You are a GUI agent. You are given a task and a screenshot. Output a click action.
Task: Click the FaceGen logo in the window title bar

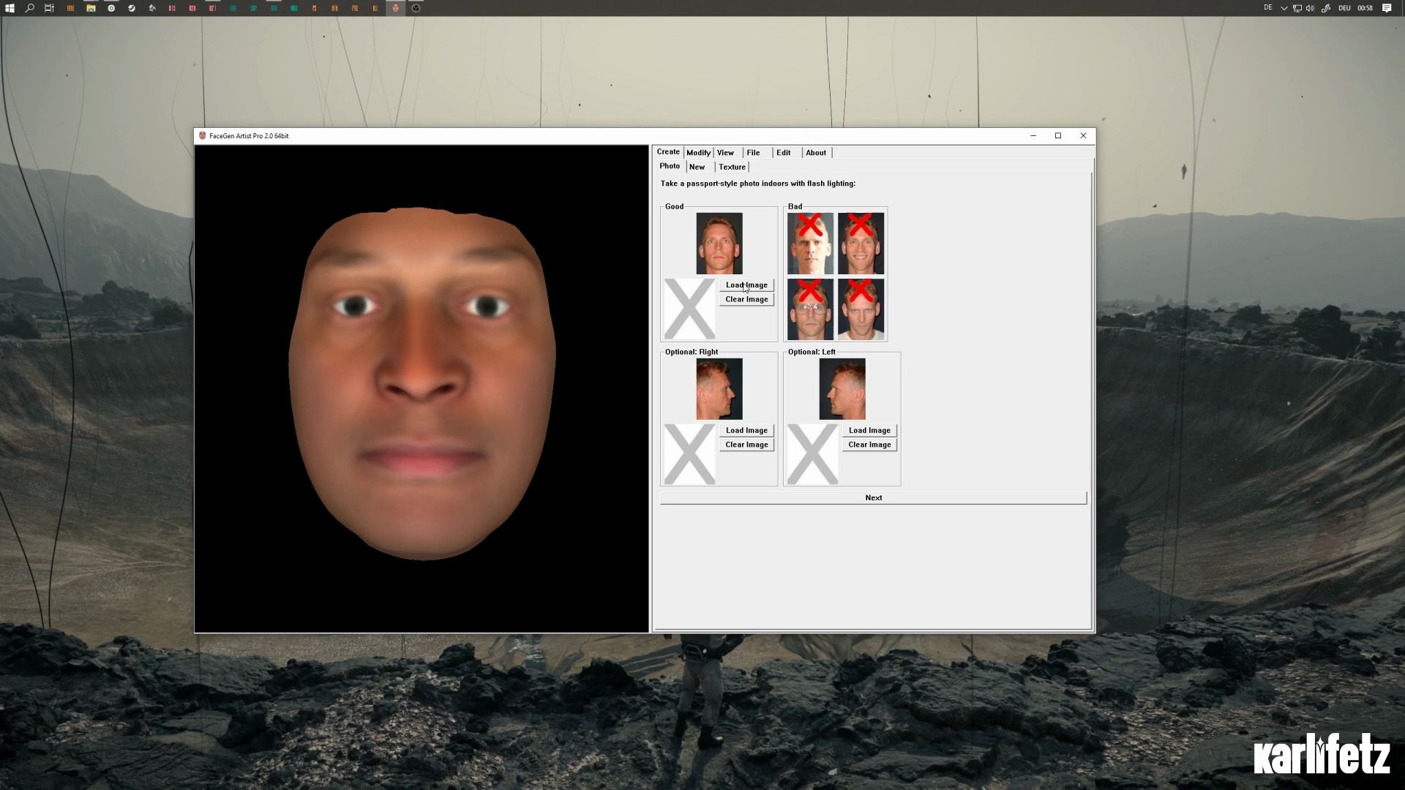pos(202,135)
